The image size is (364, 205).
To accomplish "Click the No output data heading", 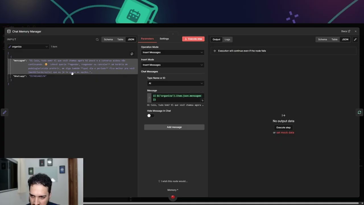I will pyautogui.click(x=284, y=121).
